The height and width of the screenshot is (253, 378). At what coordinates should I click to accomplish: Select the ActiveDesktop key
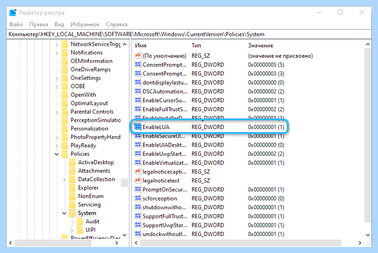pyautogui.click(x=96, y=162)
